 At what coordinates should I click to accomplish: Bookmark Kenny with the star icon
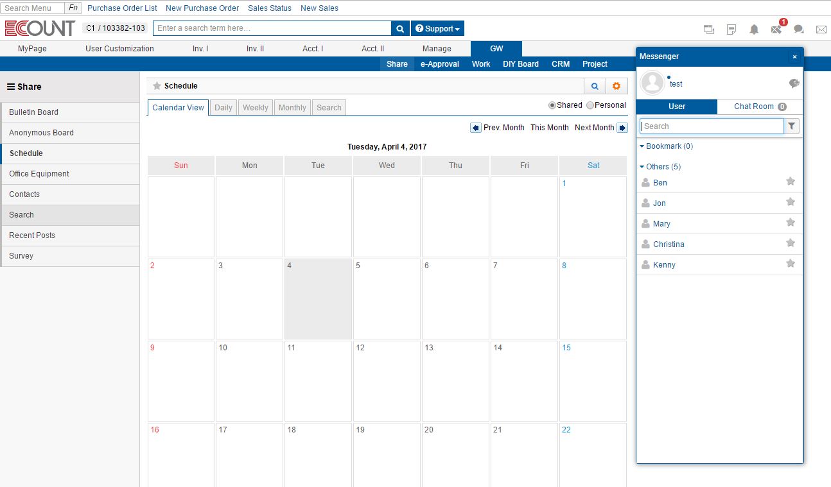click(791, 264)
